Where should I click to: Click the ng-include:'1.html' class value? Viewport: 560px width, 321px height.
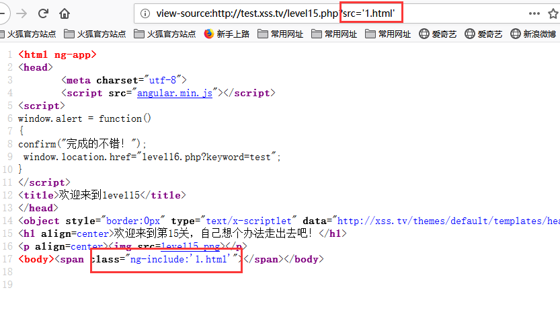coord(180,259)
